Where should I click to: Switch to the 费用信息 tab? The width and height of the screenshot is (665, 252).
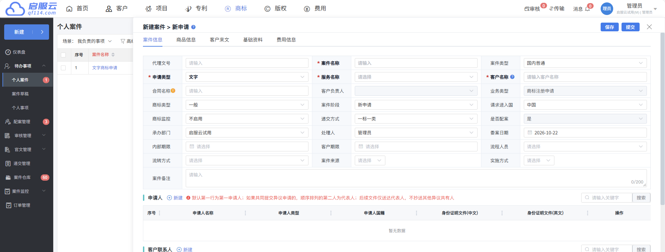(286, 40)
